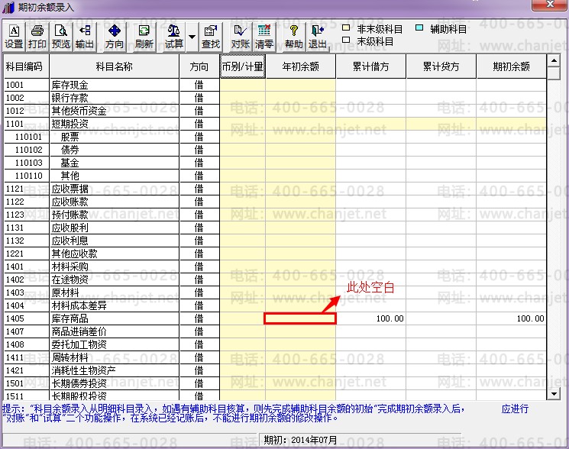Click the 科目名称 column header
The width and height of the screenshot is (569, 449).
pos(115,66)
